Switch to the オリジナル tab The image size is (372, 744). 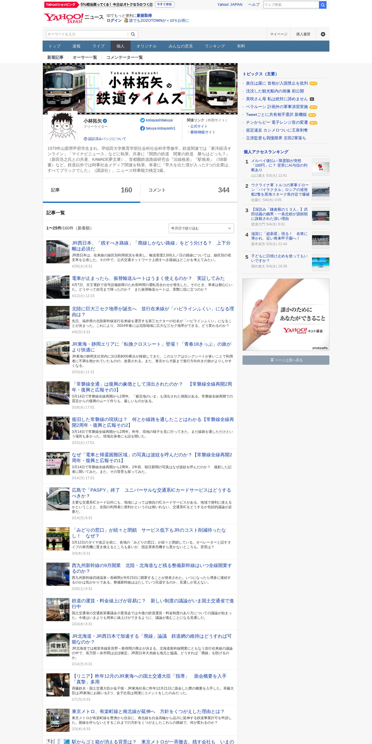coord(147,46)
